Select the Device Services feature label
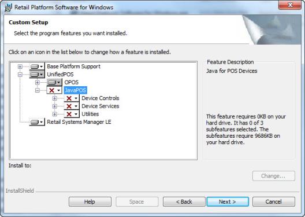The height and width of the screenshot is (217, 305). (x=101, y=106)
